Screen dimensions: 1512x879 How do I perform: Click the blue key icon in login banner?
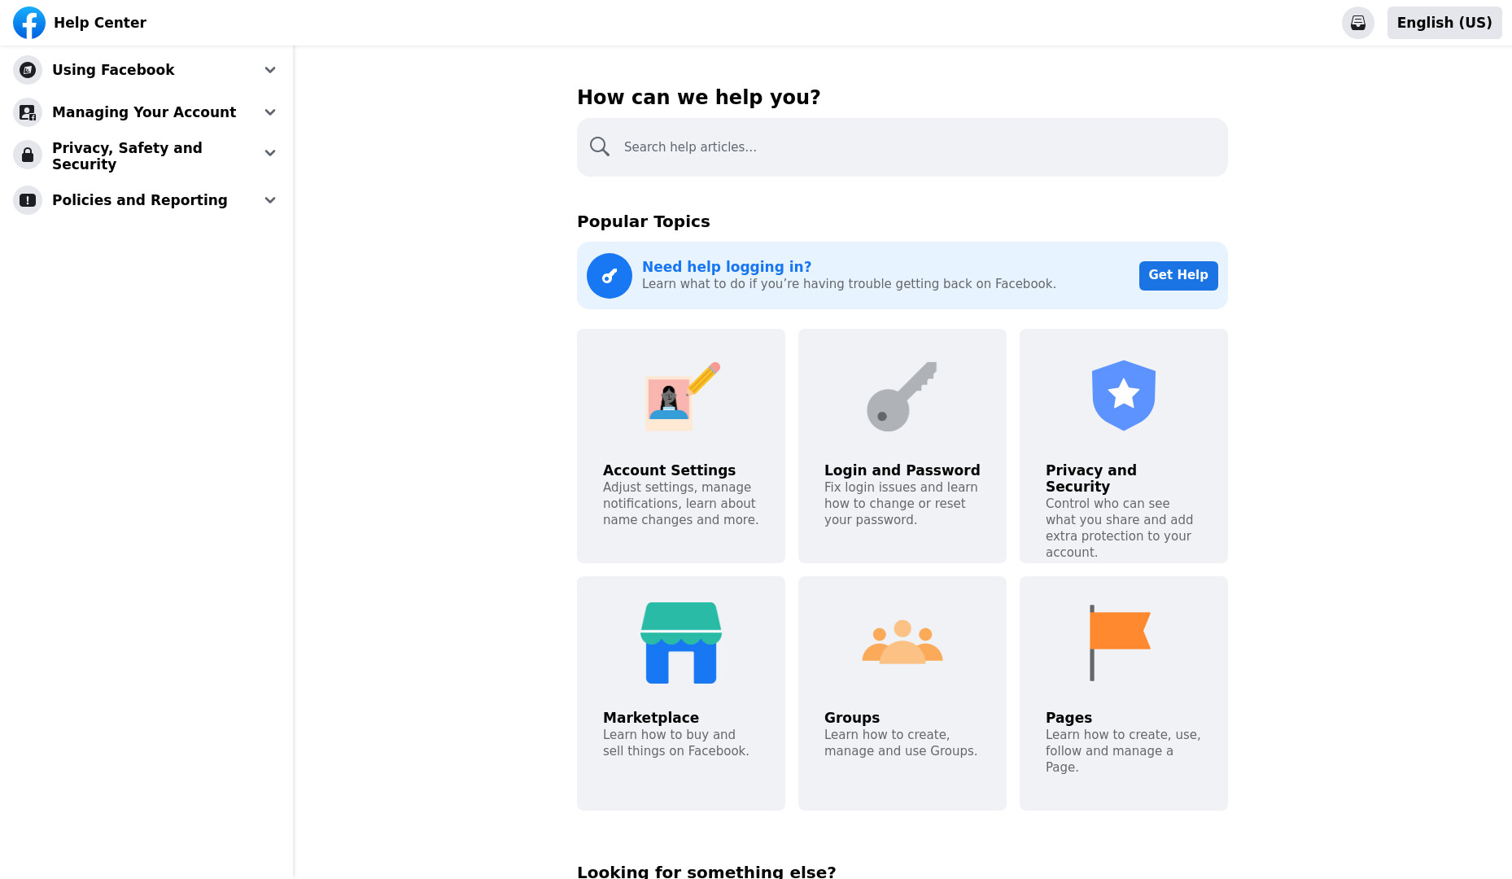[610, 276]
